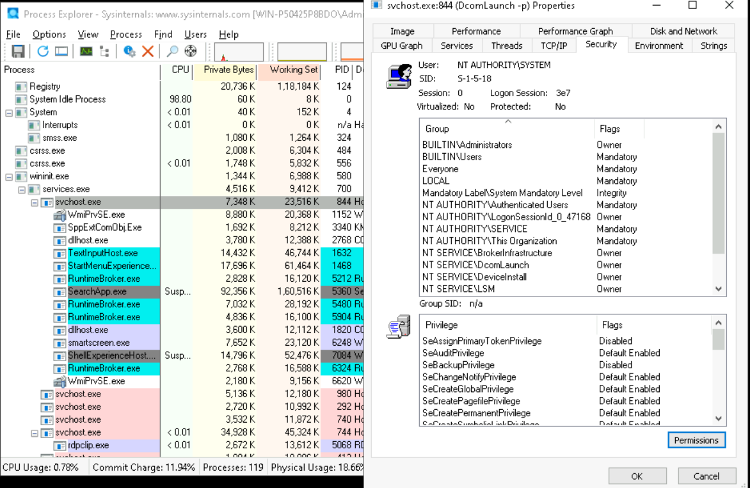Click the SppExtComObj.Exe process icon
The height and width of the screenshot is (488, 750).
(60, 228)
